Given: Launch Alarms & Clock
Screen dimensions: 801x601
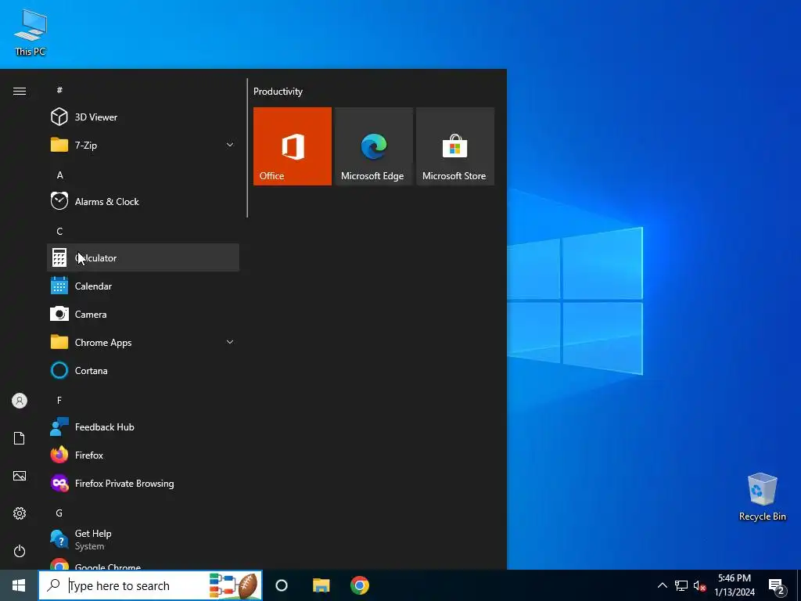Looking at the screenshot, I should tap(143, 201).
